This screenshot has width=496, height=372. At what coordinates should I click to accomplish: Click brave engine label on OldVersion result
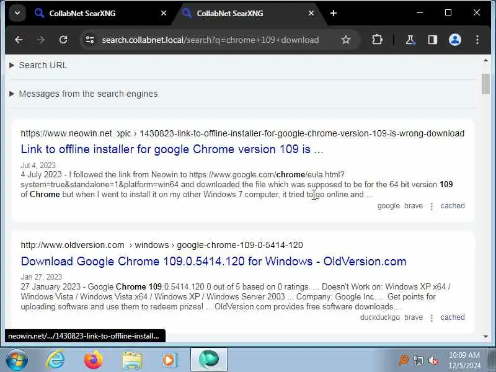(413, 317)
